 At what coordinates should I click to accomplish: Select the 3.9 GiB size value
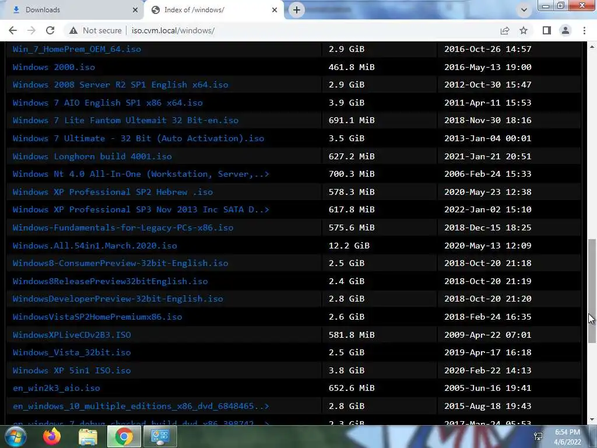[346, 103]
